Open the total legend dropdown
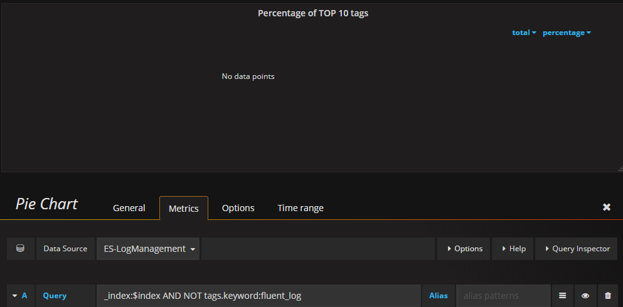 [524, 33]
